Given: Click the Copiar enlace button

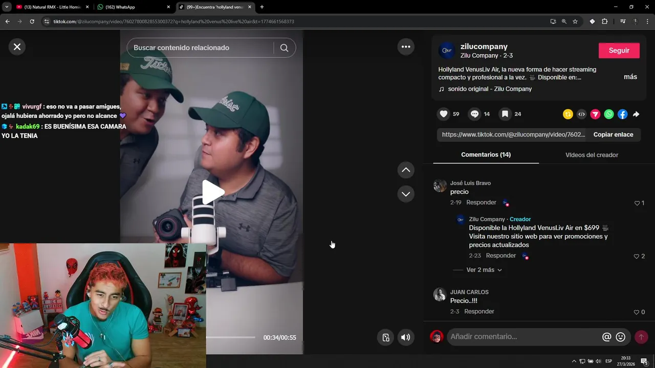Looking at the screenshot, I should click(613, 134).
